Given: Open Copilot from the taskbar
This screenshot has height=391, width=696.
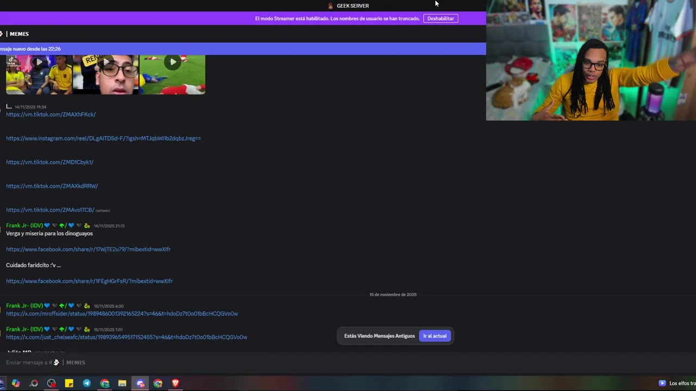Looking at the screenshot, I should click(x=16, y=383).
